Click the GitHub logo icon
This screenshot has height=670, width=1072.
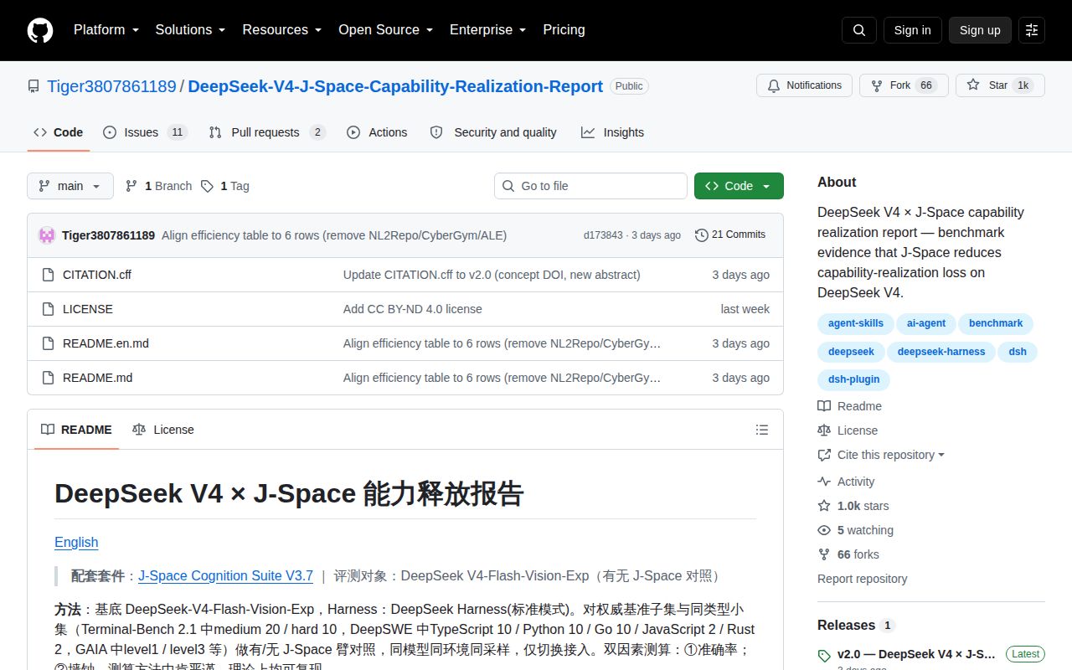point(40,30)
